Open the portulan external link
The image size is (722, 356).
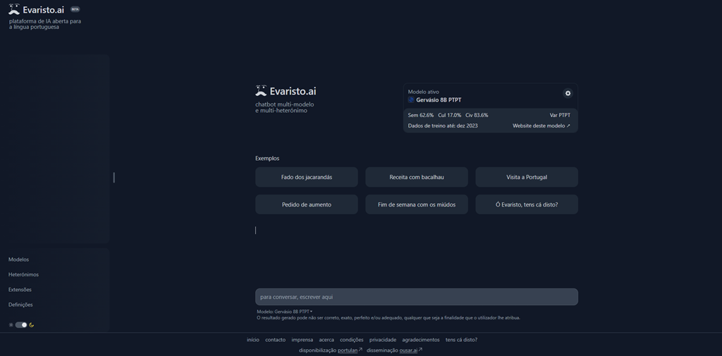350,350
